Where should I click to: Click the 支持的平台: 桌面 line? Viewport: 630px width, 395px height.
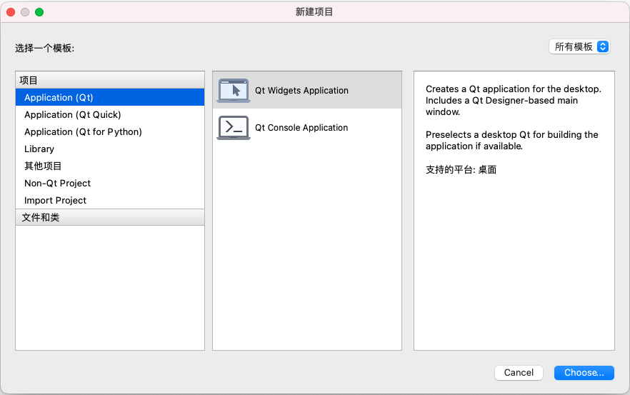coord(461,169)
